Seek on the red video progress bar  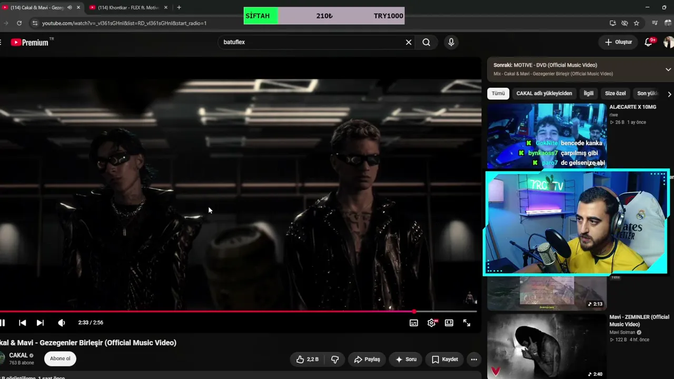pyautogui.click(x=238, y=312)
